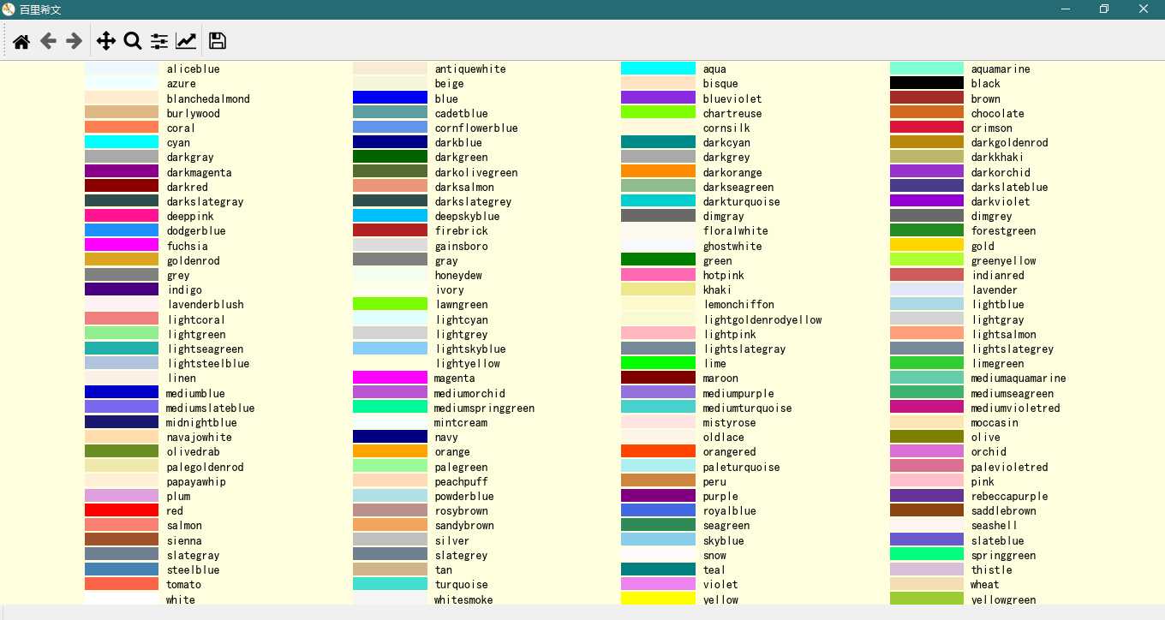Click the 'thistle' label
This screenshot has width=1165, height=620.
(x=991, y=569)
